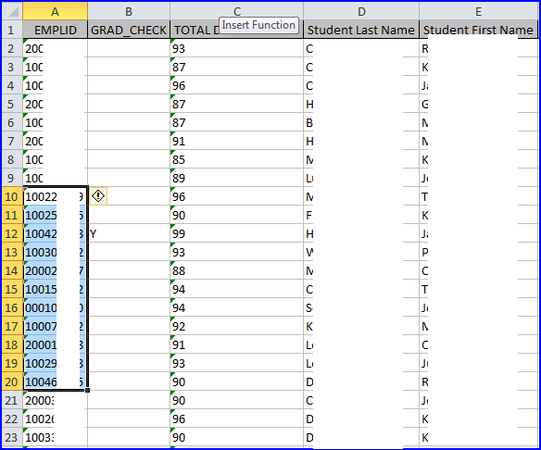
Task: Click EMPLID cell starting 10007 in row 17
Action: tap(56, 326)
